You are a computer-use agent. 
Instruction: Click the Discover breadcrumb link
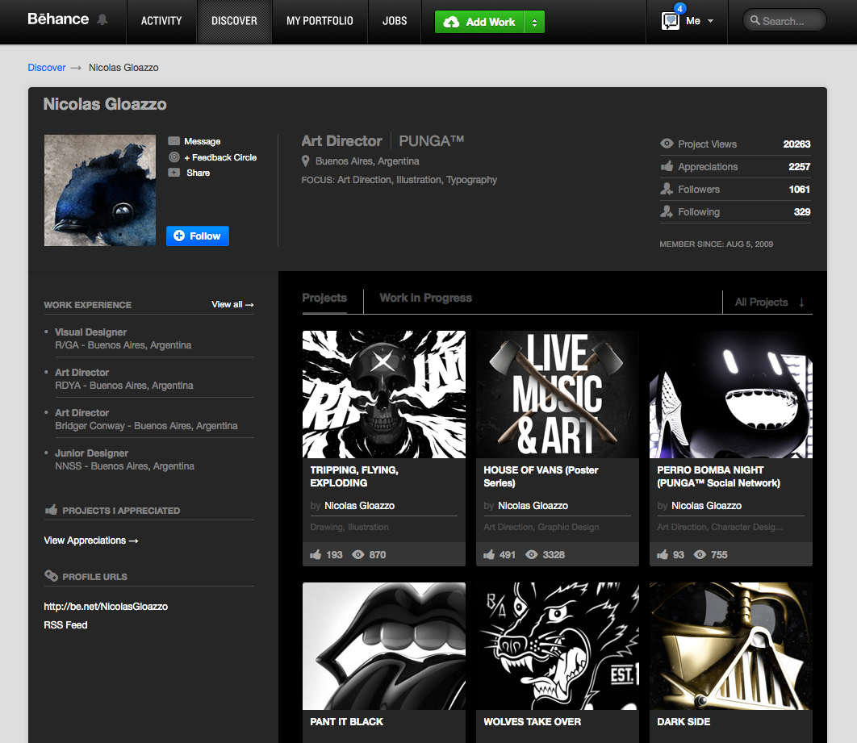[x=47, y=67]
